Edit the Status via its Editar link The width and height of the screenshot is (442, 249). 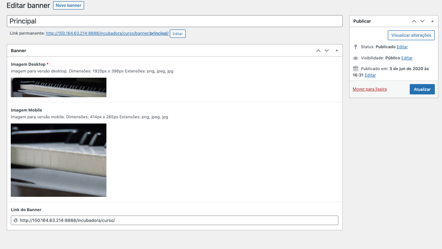click(402, 47)
